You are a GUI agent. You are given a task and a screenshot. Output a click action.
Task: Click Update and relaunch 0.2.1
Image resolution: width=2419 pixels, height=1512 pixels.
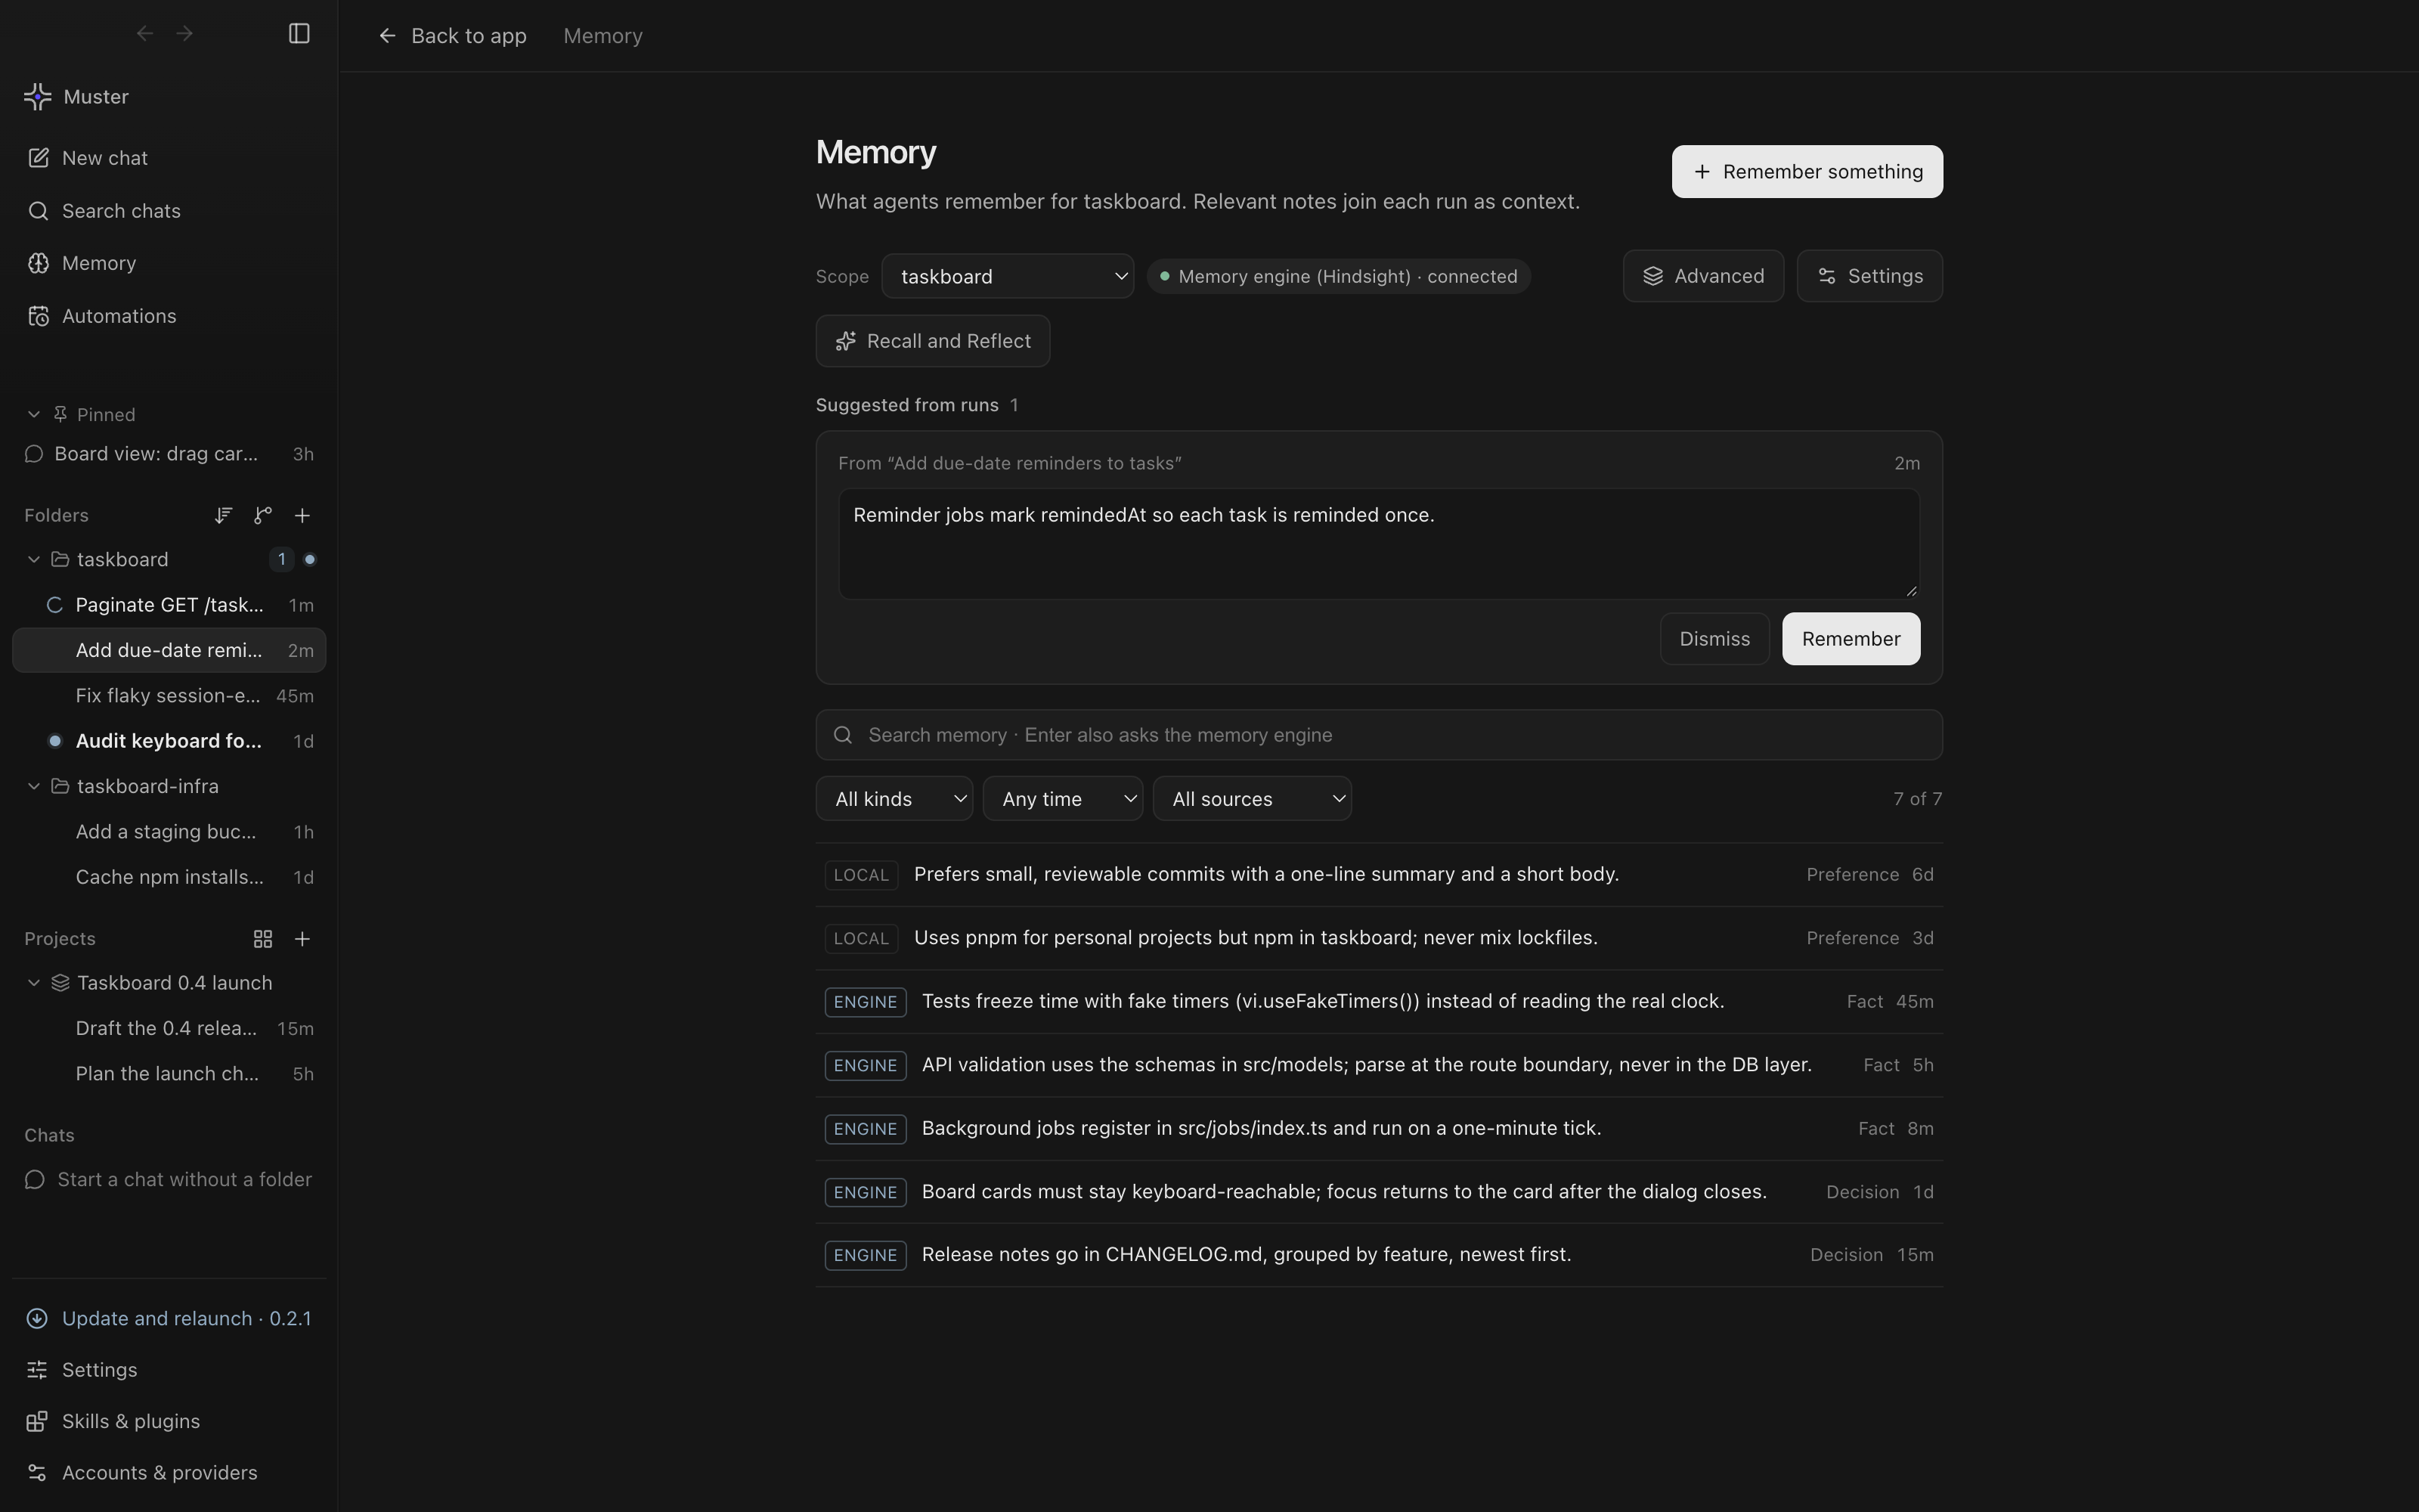point(169,1319)
